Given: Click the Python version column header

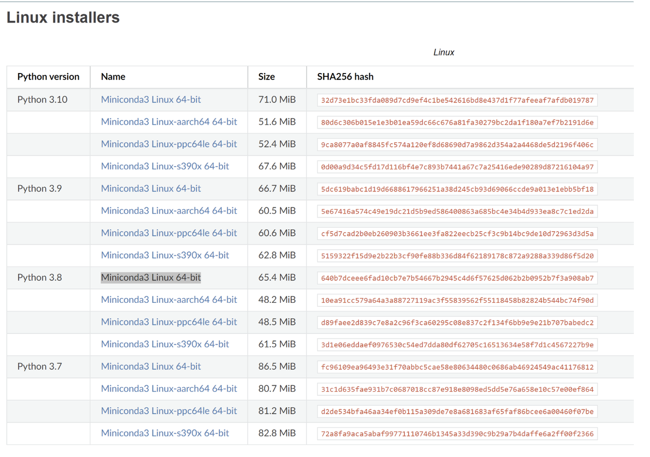Looking at the screenshot, I should tap(48, 77).
